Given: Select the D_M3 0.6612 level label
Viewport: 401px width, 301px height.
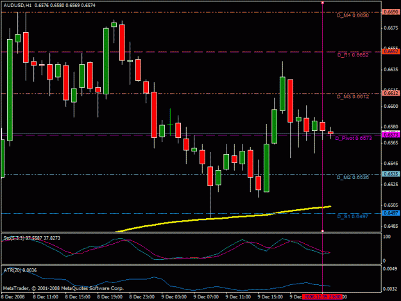Looking at the screenshot, I should pos(353,97).
